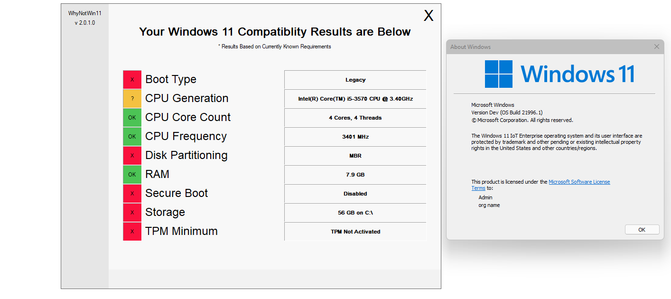
Task: Click the Compatibility Results heading
Action: point(275,32)
